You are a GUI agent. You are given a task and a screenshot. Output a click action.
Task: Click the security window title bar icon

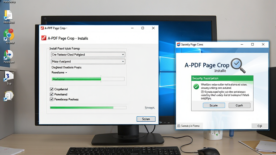coord(178,44)
